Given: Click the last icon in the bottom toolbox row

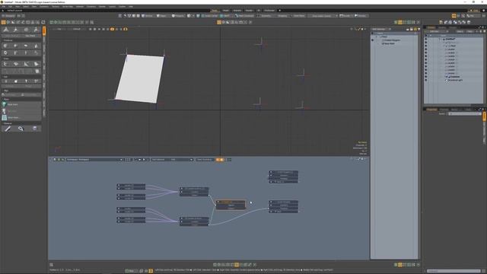Looking at the screenshot, I should (35, 129).
